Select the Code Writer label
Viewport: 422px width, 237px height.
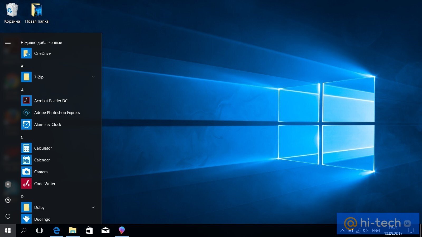[45, 184]
